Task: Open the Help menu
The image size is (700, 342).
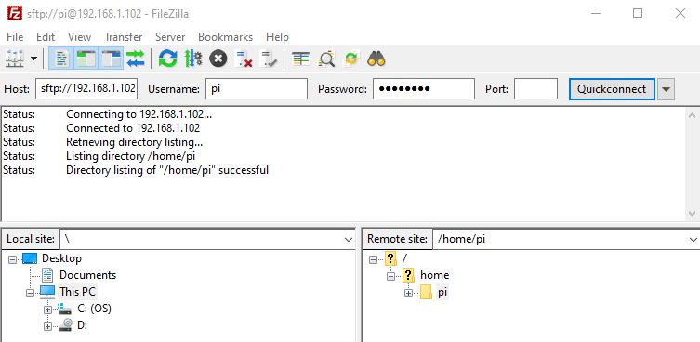Action: (277, 37)
